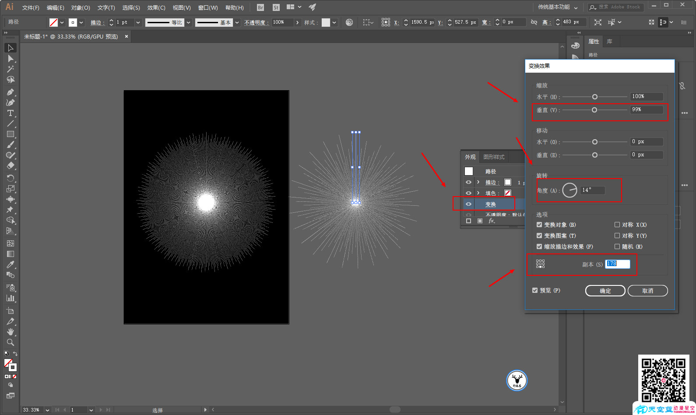Click the fx add-effect icon in Appearance panel
This screenshot has width=696, height=415.
(x=492, y=221)
